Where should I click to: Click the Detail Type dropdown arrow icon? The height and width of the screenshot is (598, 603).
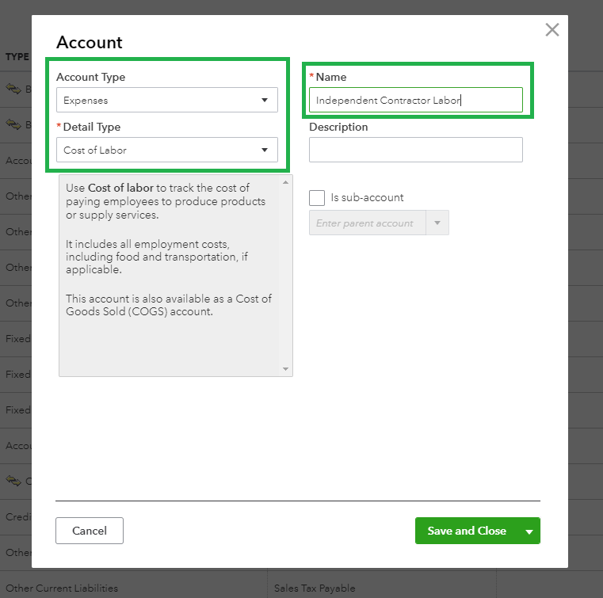tap(265, 150)
